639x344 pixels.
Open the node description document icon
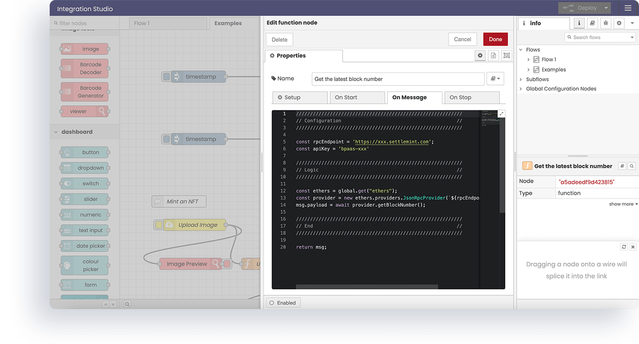coord(493,56)
